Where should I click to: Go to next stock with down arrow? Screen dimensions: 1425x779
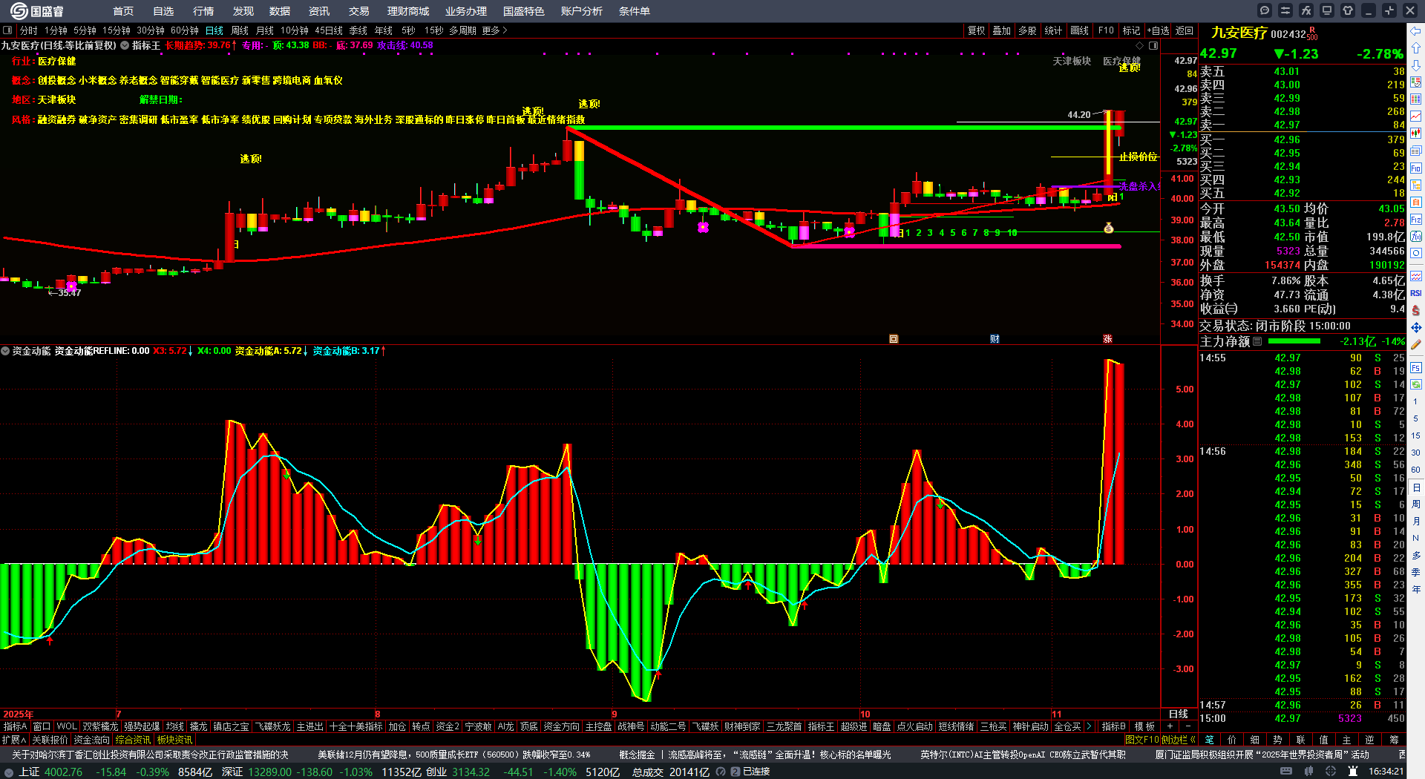tap(1416, 65)
